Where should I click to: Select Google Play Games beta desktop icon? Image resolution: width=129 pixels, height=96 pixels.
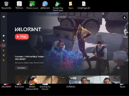pyautogui.click(x=58, y=6)
